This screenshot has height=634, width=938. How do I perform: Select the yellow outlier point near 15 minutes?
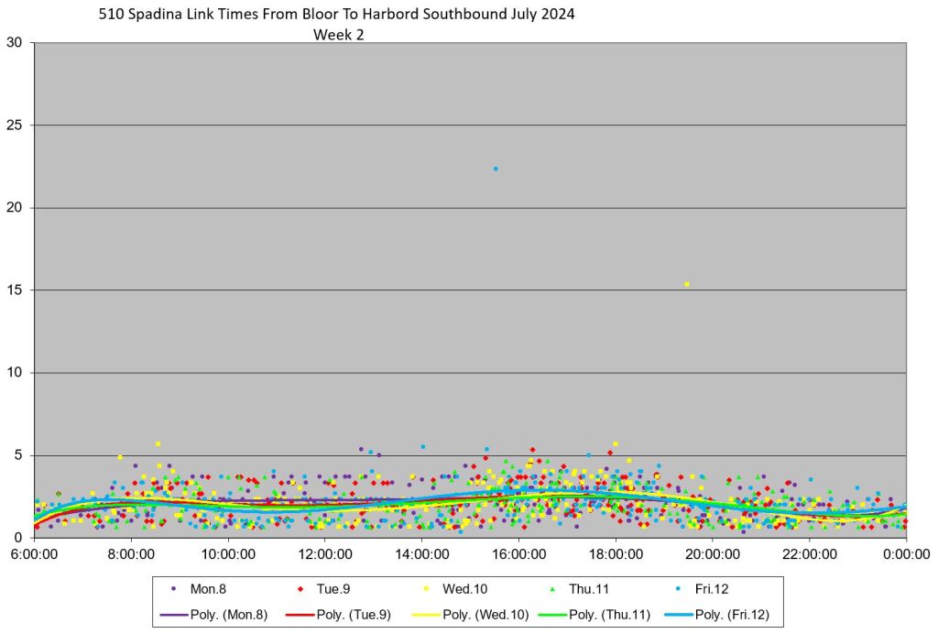[687, 284]
